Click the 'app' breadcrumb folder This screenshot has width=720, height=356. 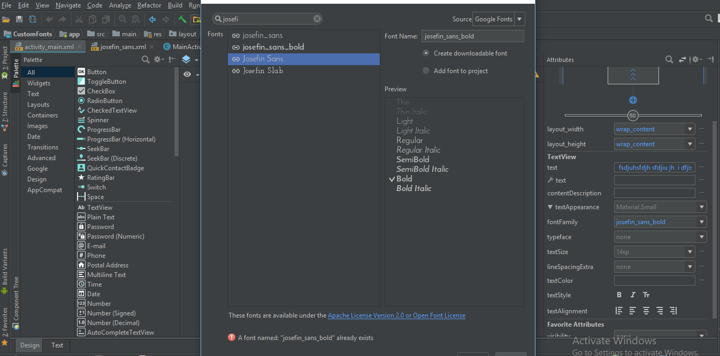[70, 34]
